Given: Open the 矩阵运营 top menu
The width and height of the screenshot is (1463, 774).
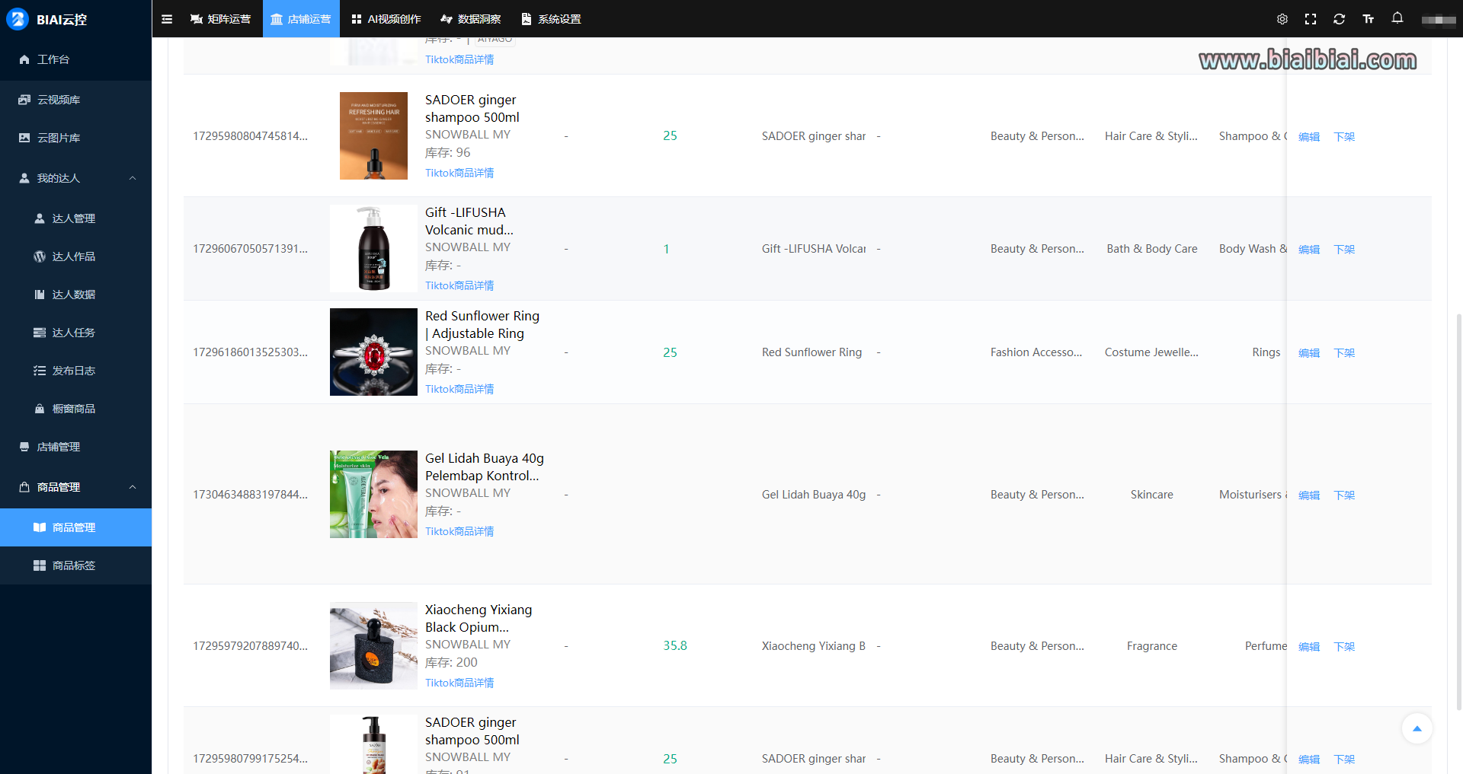Looking at the screenshot, I should (220, 19).
